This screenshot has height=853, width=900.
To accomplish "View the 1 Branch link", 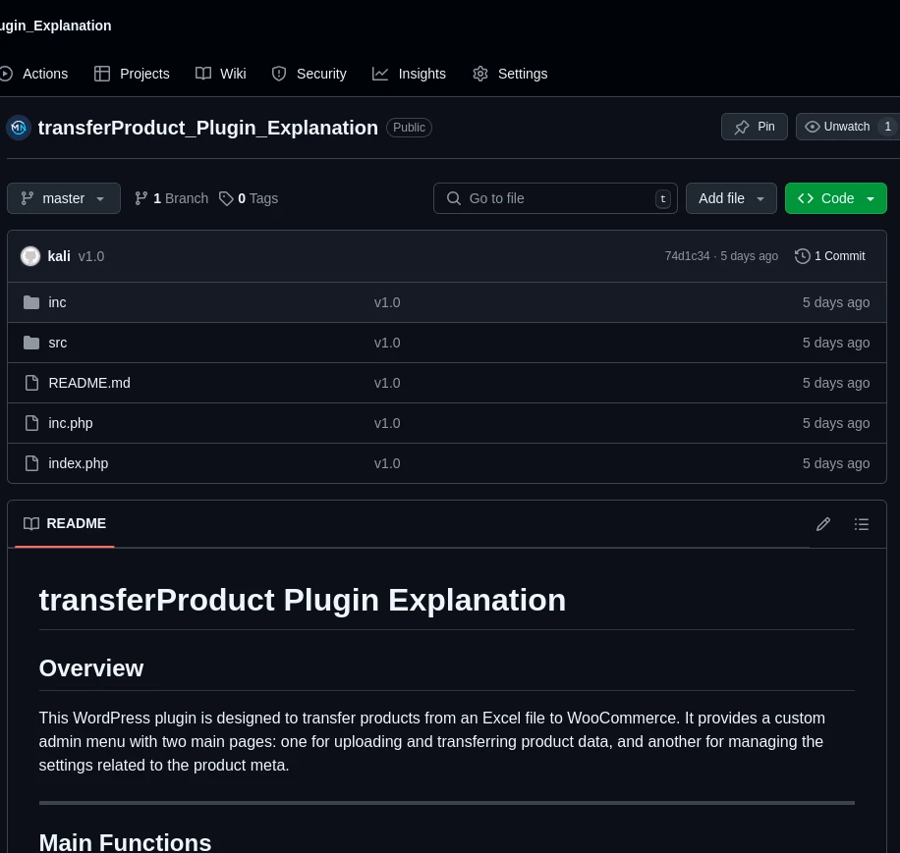I will (171, 198).
